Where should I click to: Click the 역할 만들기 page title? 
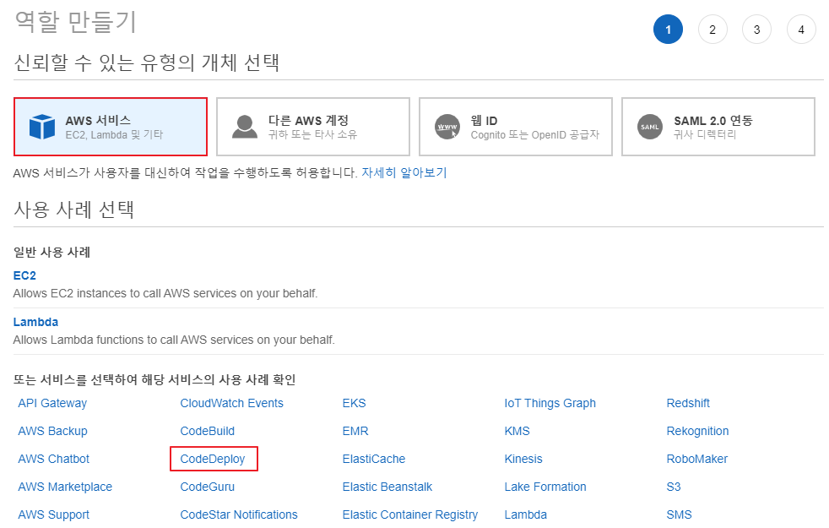[76, 22]
